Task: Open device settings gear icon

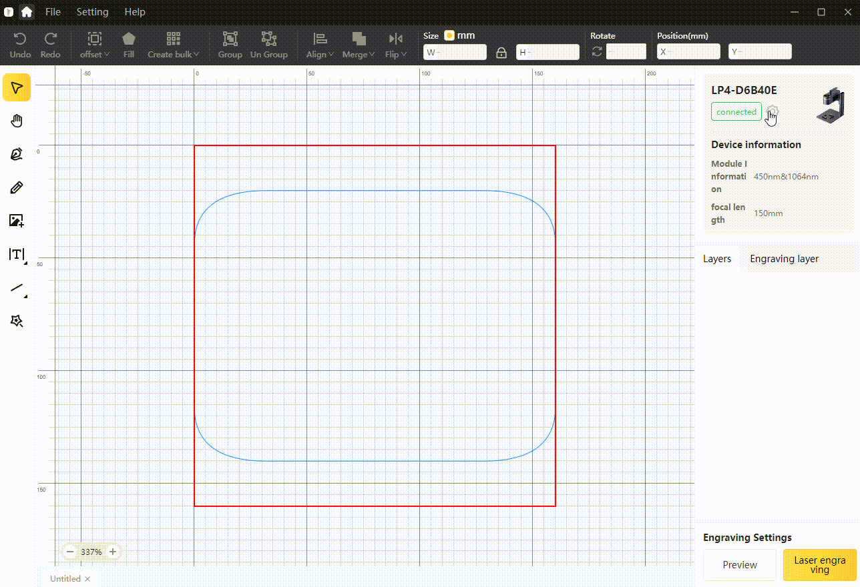Action: [x=773, y=111]
